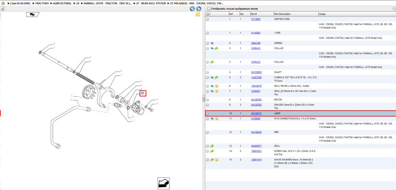Open '27 - REAR AXLE SYSTEM' breadcrumb

click(151, 3)
